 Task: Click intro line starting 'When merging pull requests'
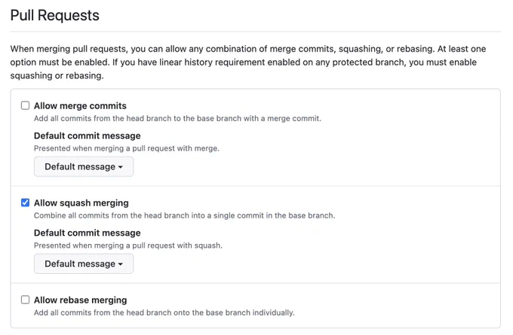point(248,49)
